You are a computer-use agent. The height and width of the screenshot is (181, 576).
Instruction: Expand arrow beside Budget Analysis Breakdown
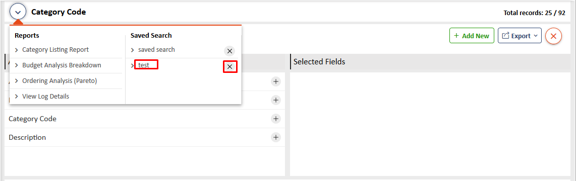tap(17, 65)
